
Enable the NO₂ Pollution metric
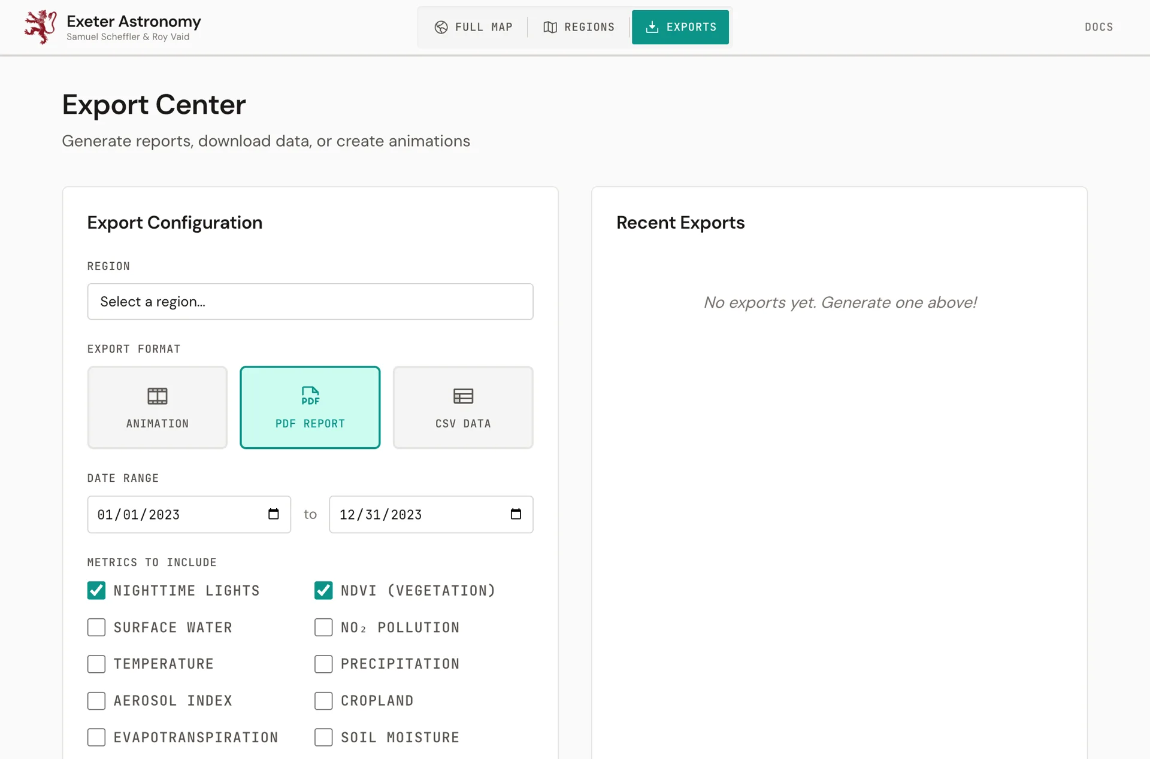(323, 627)
